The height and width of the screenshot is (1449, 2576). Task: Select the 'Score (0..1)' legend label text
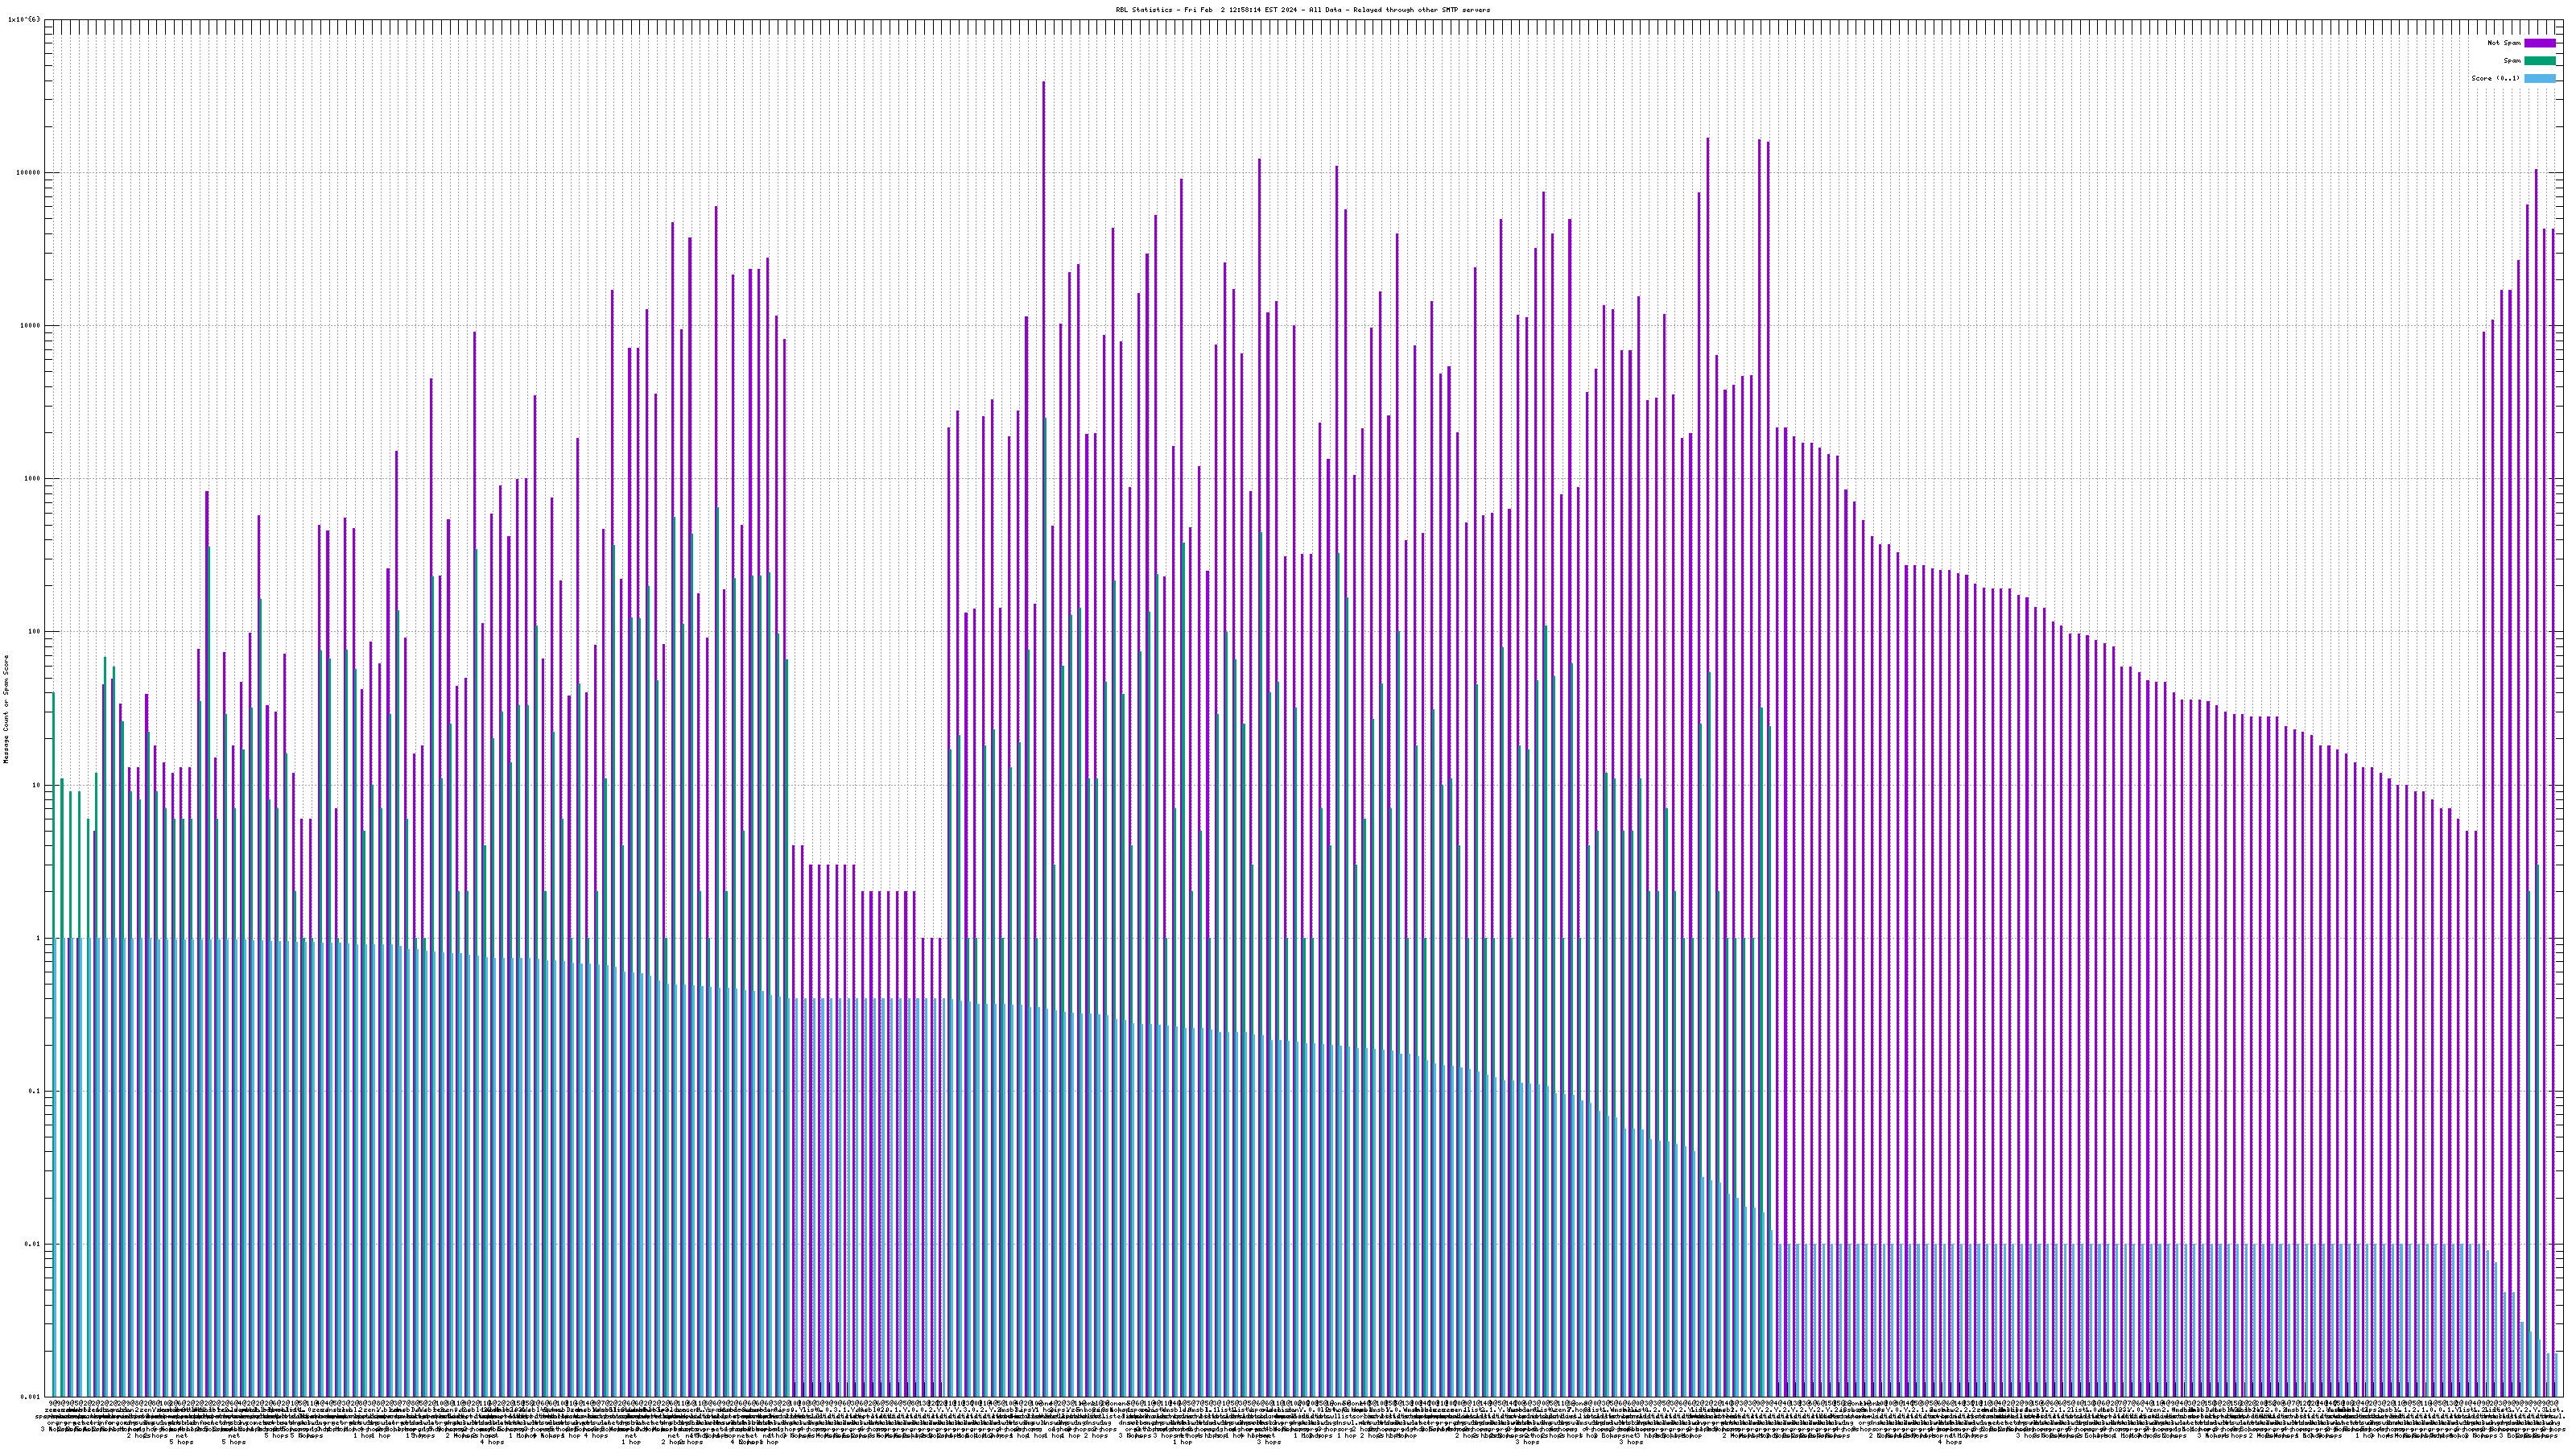point(2495,78)
